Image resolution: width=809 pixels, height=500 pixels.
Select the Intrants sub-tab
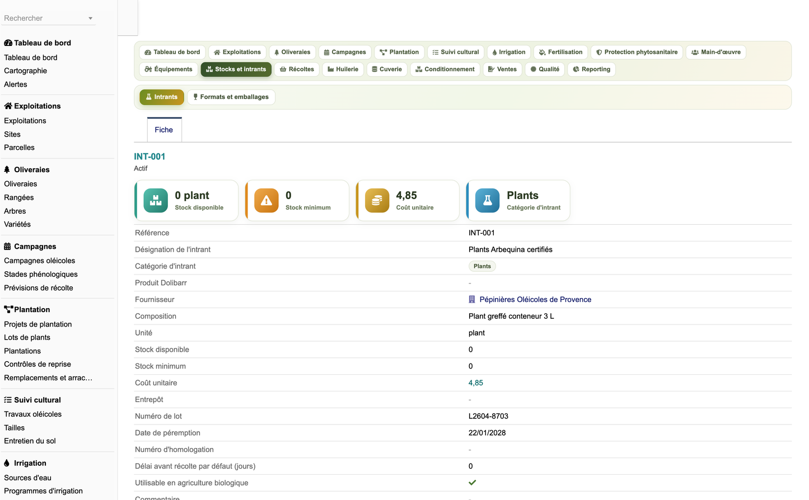(x=162, y=97)
